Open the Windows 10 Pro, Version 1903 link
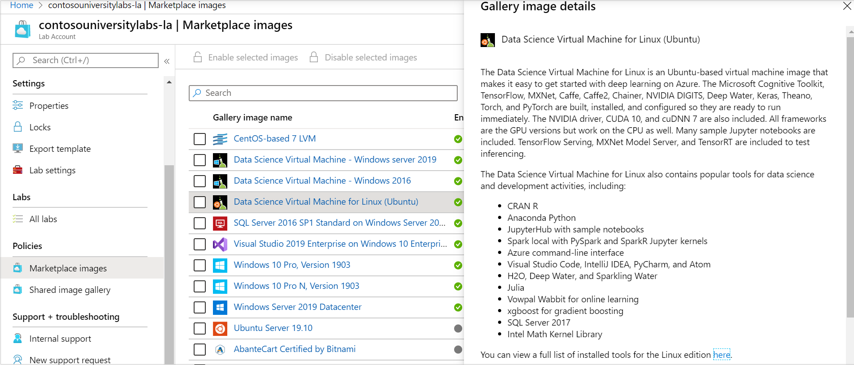Screen dimensions: 854x365 (292, 265)
